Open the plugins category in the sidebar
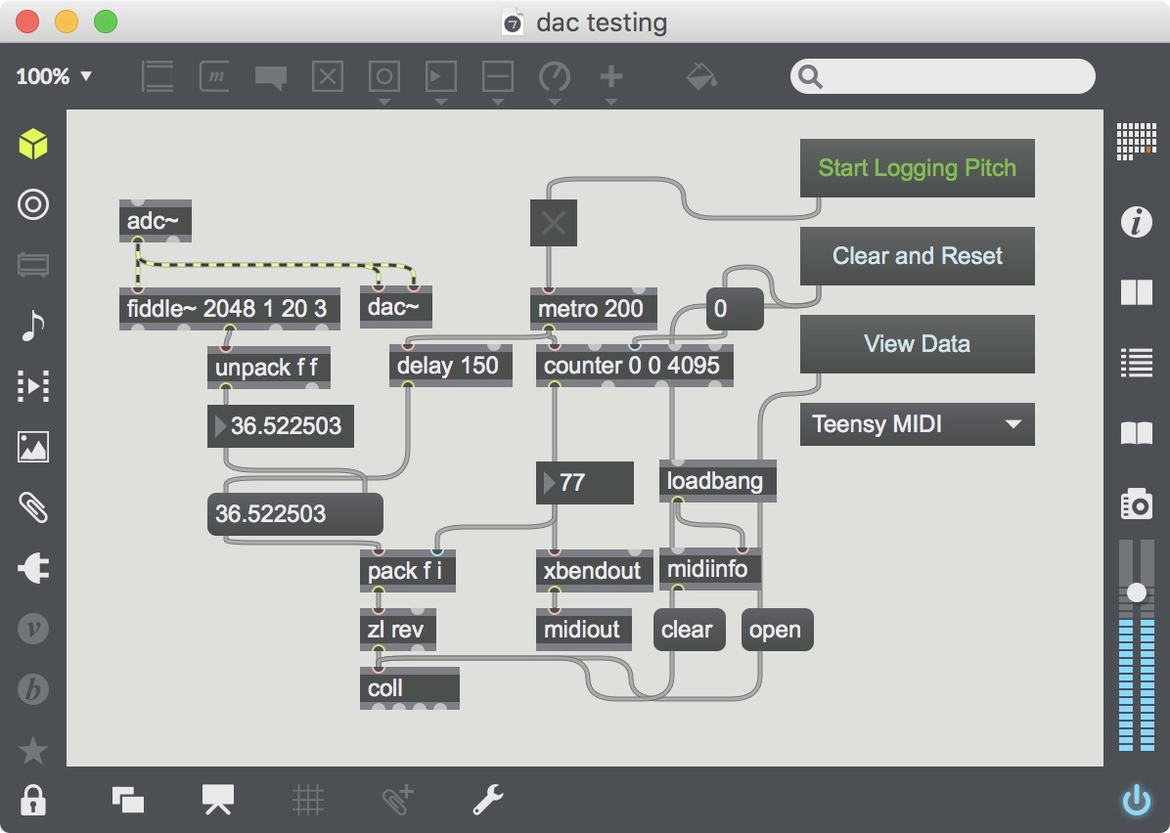This screenshot has width=1170, height=833. [x=33, y=567]
